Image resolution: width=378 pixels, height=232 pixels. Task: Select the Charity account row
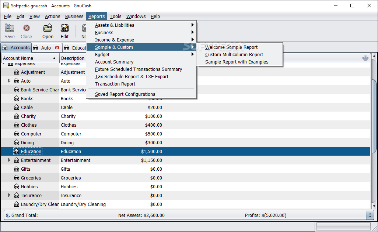coord(186,116)
